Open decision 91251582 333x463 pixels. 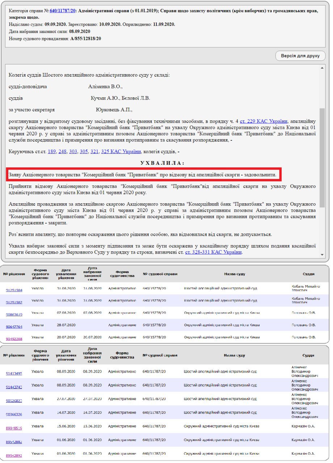14,302
